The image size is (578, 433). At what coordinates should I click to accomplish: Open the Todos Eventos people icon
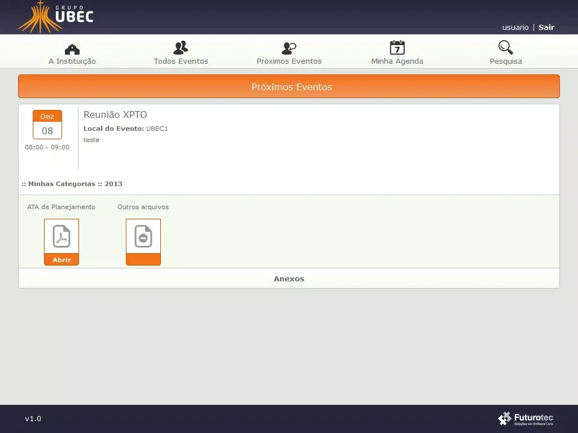pos(181,48)
